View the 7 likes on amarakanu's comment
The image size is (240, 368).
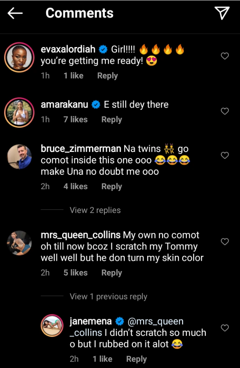coord(75,120)
